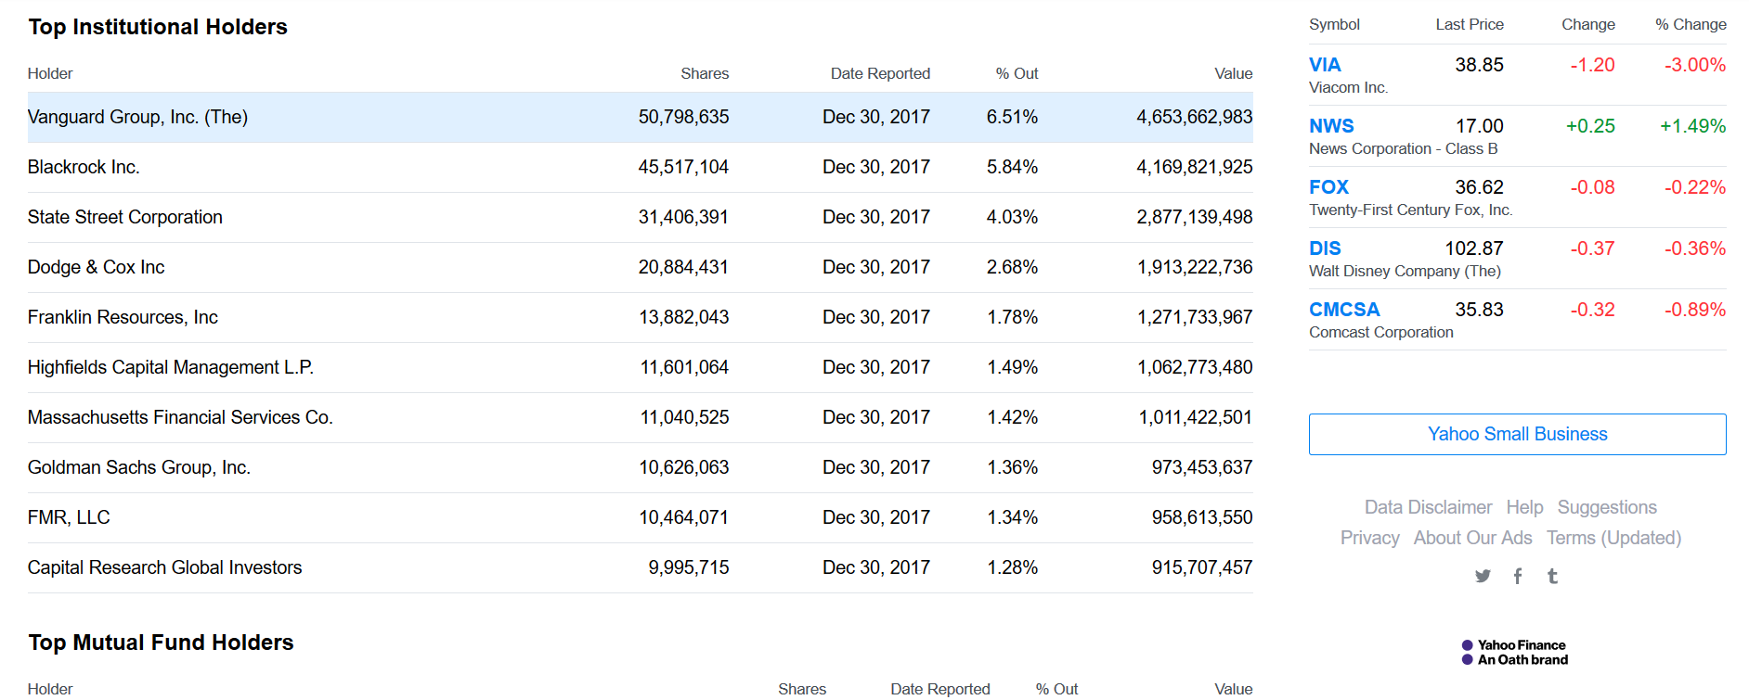The width and height of the screenshot is (1749, 700).
Task: Click the 973,453,637 value cell
Action: click(1202, 467)
